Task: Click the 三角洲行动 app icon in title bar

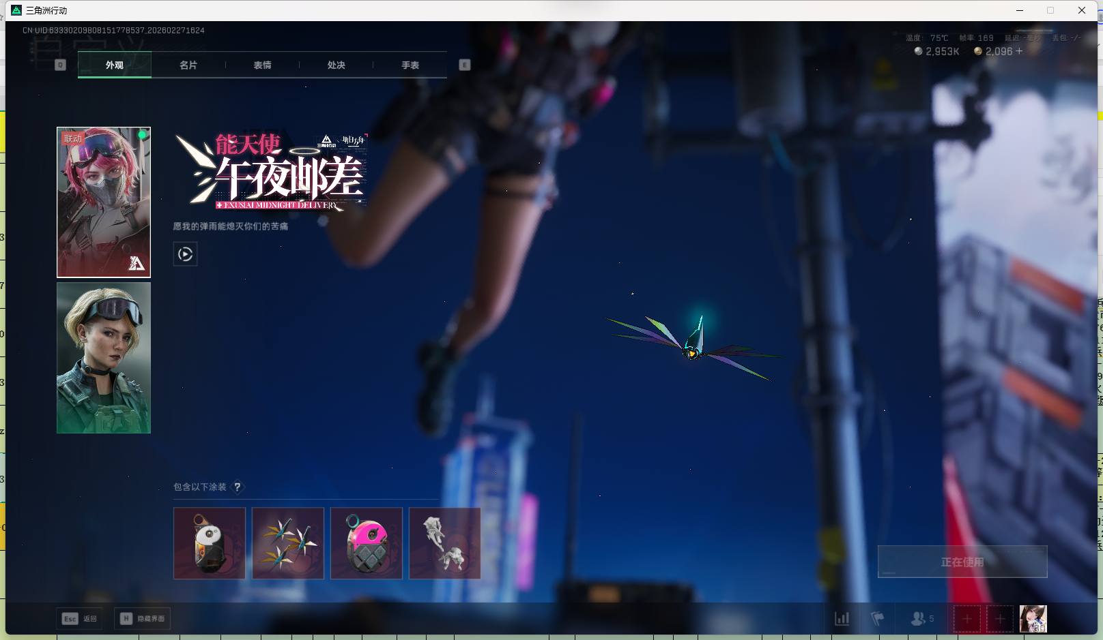Action: point(16,10)
